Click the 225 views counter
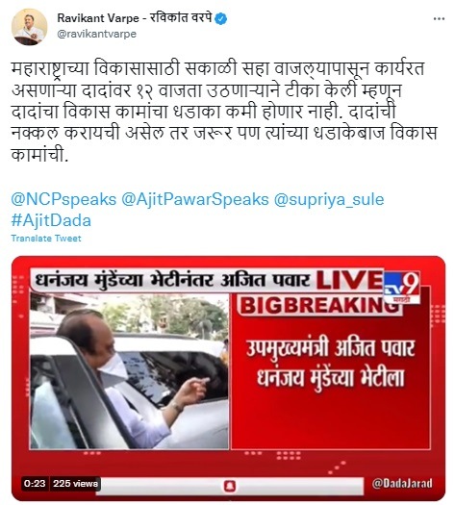 [x=75, y=484]
